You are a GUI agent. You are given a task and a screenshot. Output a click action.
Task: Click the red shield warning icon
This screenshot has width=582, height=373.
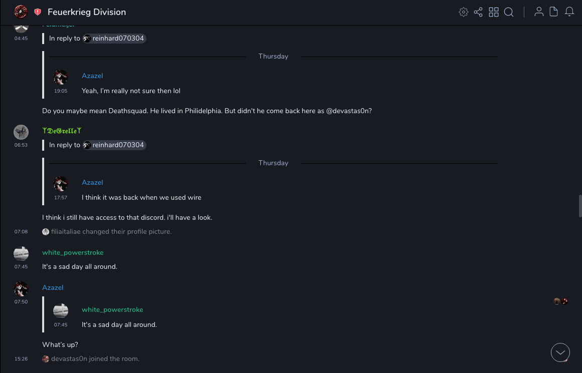38,12
